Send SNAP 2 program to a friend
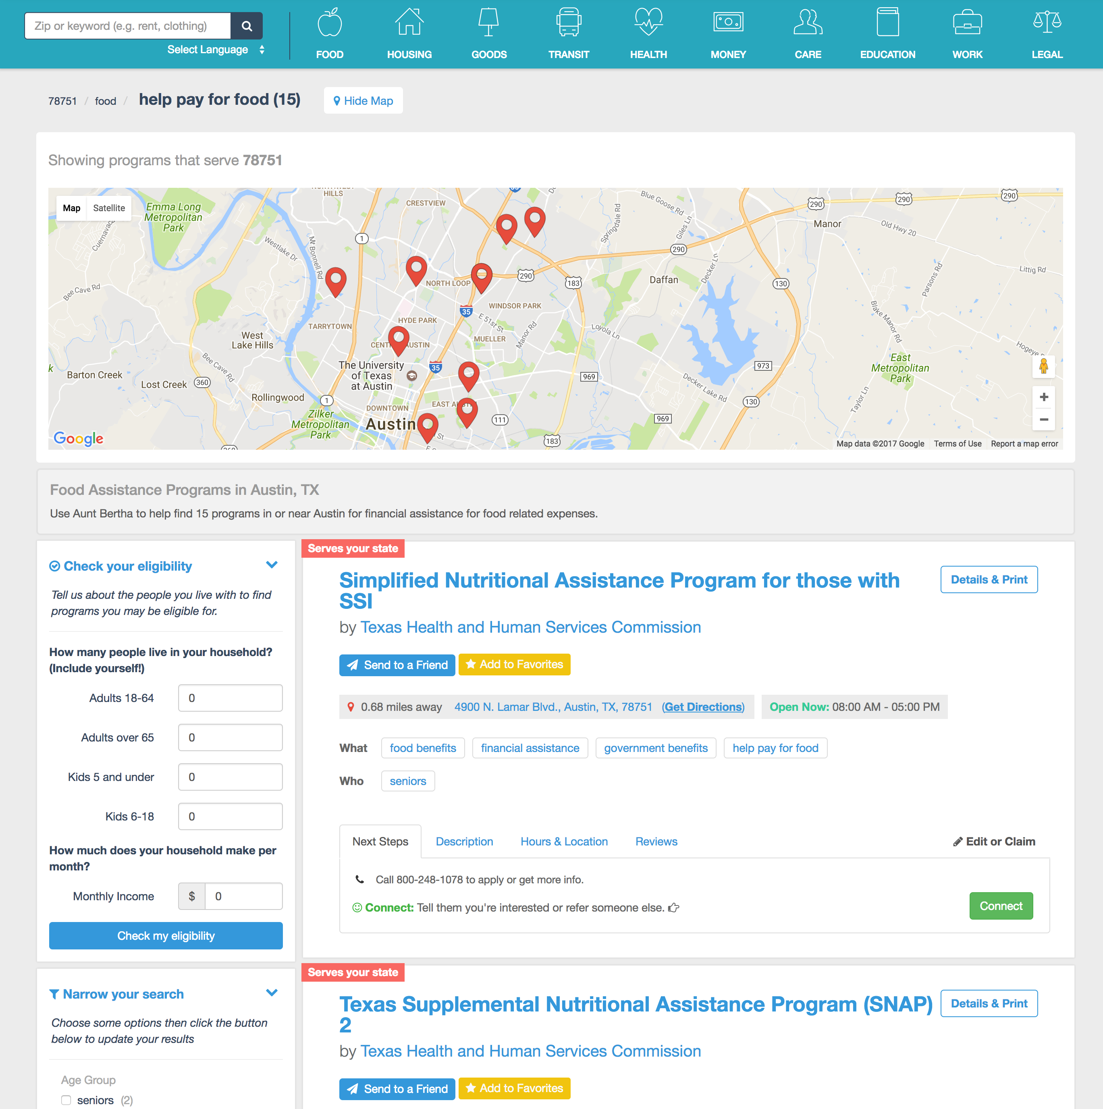The width and height of the screenshot is (1103, 1109). (x=397, y=1088)
